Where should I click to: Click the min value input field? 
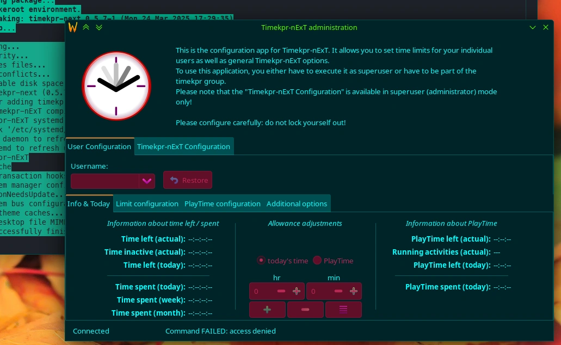click(x=319, y=291)
